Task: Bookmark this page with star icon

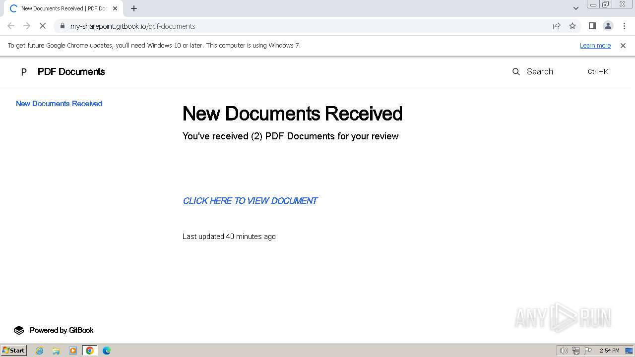Action: 572,26
